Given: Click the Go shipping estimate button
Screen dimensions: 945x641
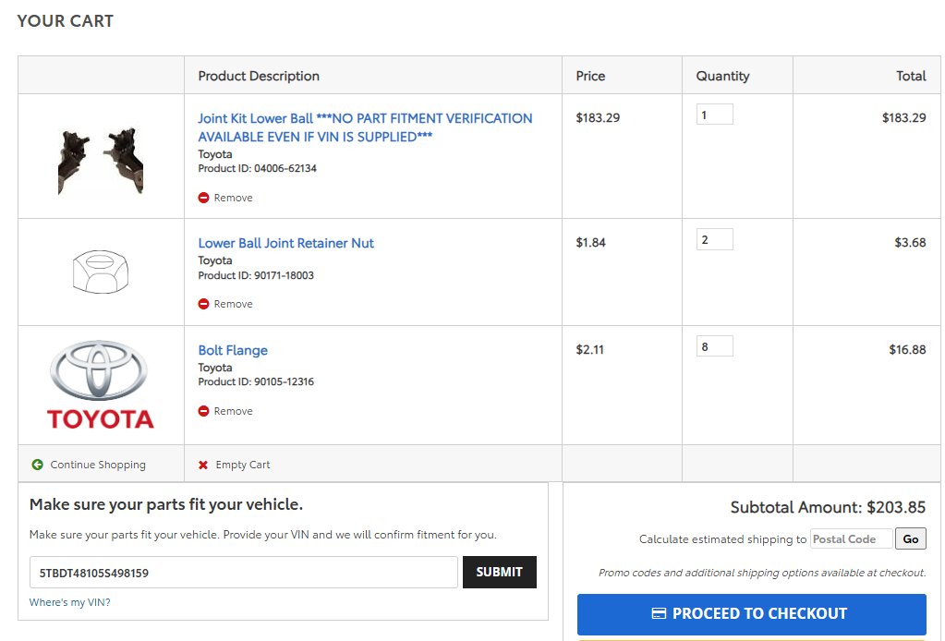Looking at the screenshot, I should coord(911,538).
